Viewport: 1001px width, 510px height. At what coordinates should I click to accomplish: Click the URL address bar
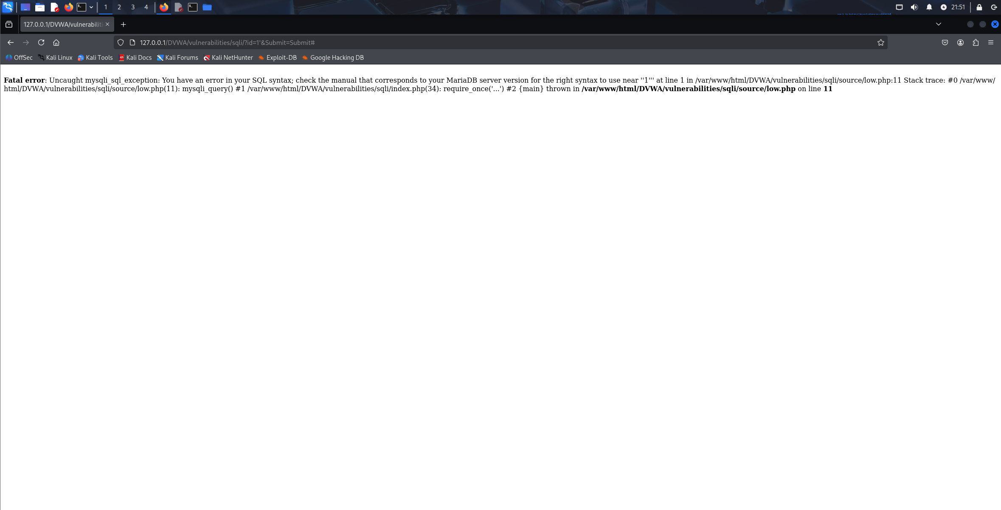coord(425,42)
